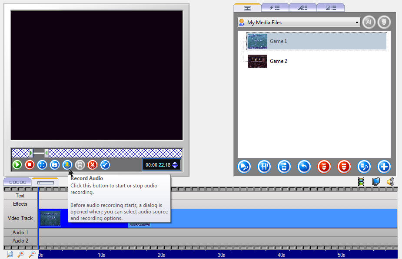Click the red outlined-grid add-to-timeline button
402x259 pixels.
tap(324, 167)
